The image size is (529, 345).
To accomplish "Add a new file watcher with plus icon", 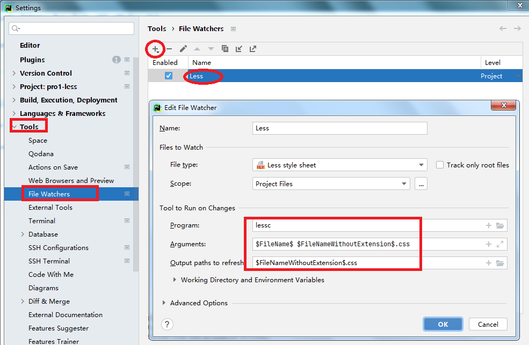I will [155, 49].
